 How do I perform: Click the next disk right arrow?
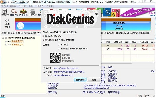point(9,20)
